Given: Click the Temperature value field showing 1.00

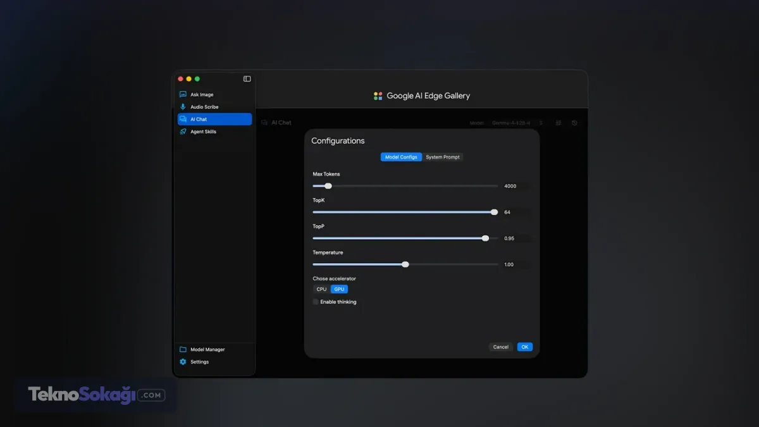Looking at the screenshot, I should click(517, 264).
